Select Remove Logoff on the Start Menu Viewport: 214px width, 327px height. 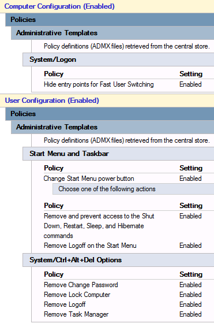tap(90, 246)
